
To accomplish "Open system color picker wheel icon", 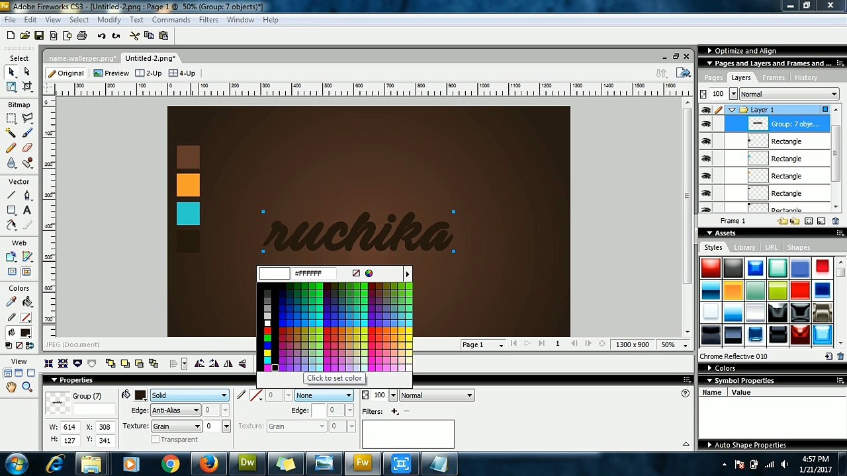I will click(369, 273).
